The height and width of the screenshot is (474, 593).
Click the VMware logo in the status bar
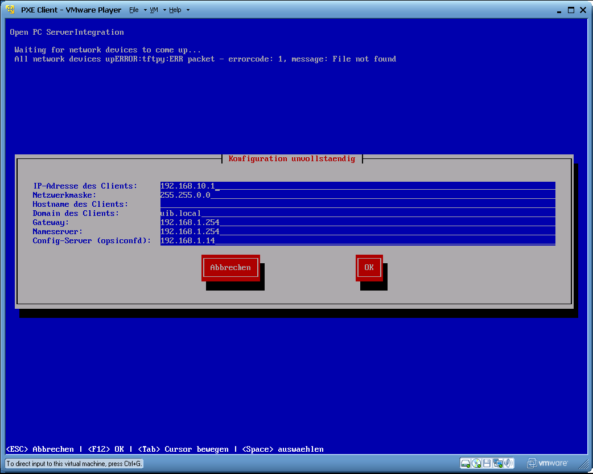547,463
